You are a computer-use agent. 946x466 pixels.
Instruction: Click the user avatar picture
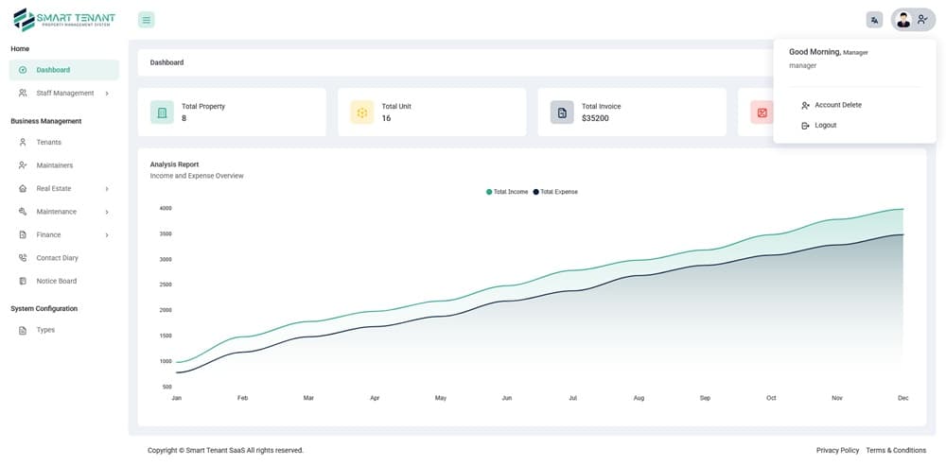pos(903,20)
